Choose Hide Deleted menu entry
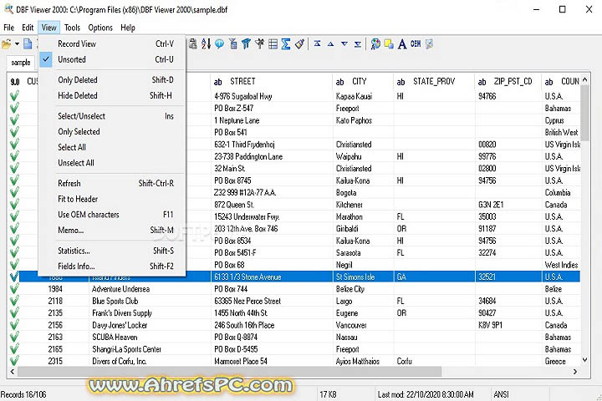Screen dimensions: 602x401 click(113, 95)
